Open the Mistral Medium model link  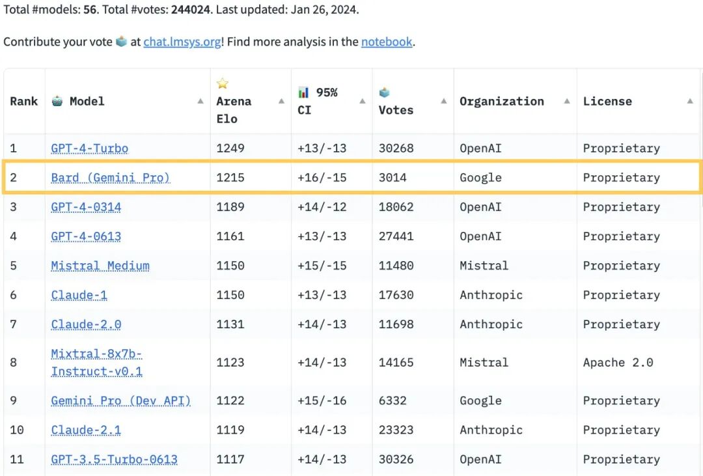(x=100, y=266)
